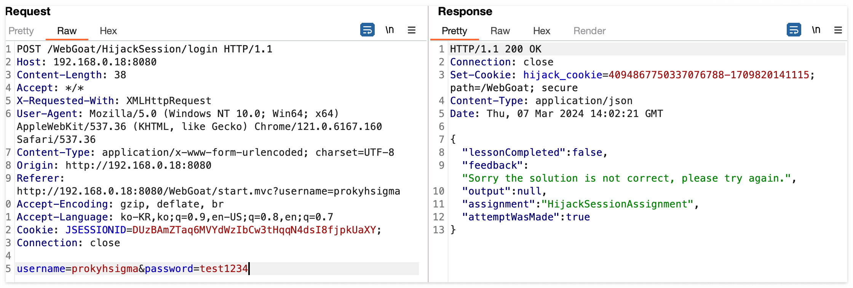
Task: Click the Date header in response
Action: [557, 114]
